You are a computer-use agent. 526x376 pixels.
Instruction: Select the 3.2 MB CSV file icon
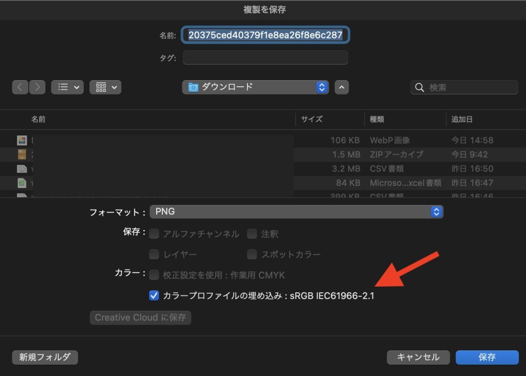tap(22, 168)
